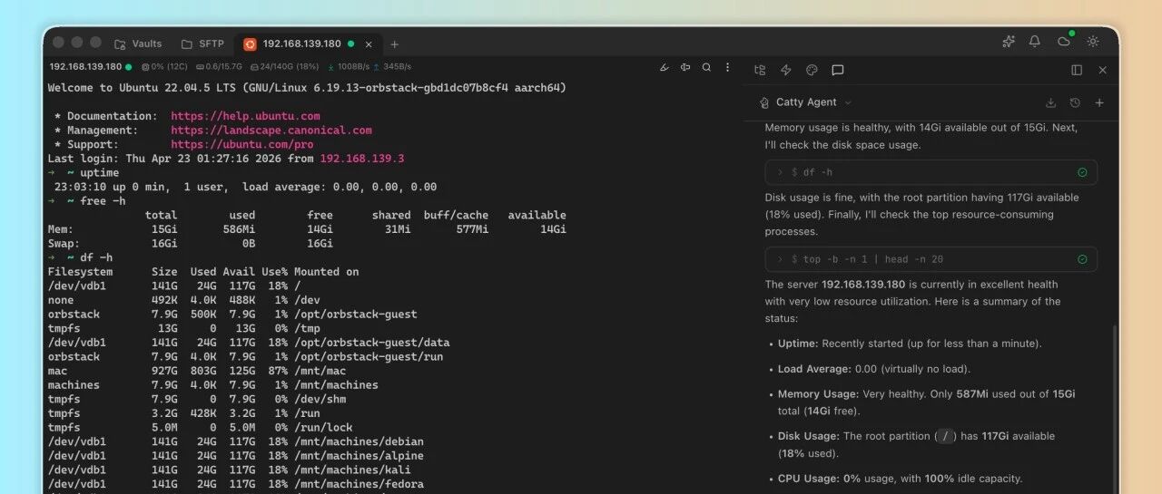Click the agent panel scrollbar
The width and height of the screenshot is (1162, 494).
(1116, 408)
